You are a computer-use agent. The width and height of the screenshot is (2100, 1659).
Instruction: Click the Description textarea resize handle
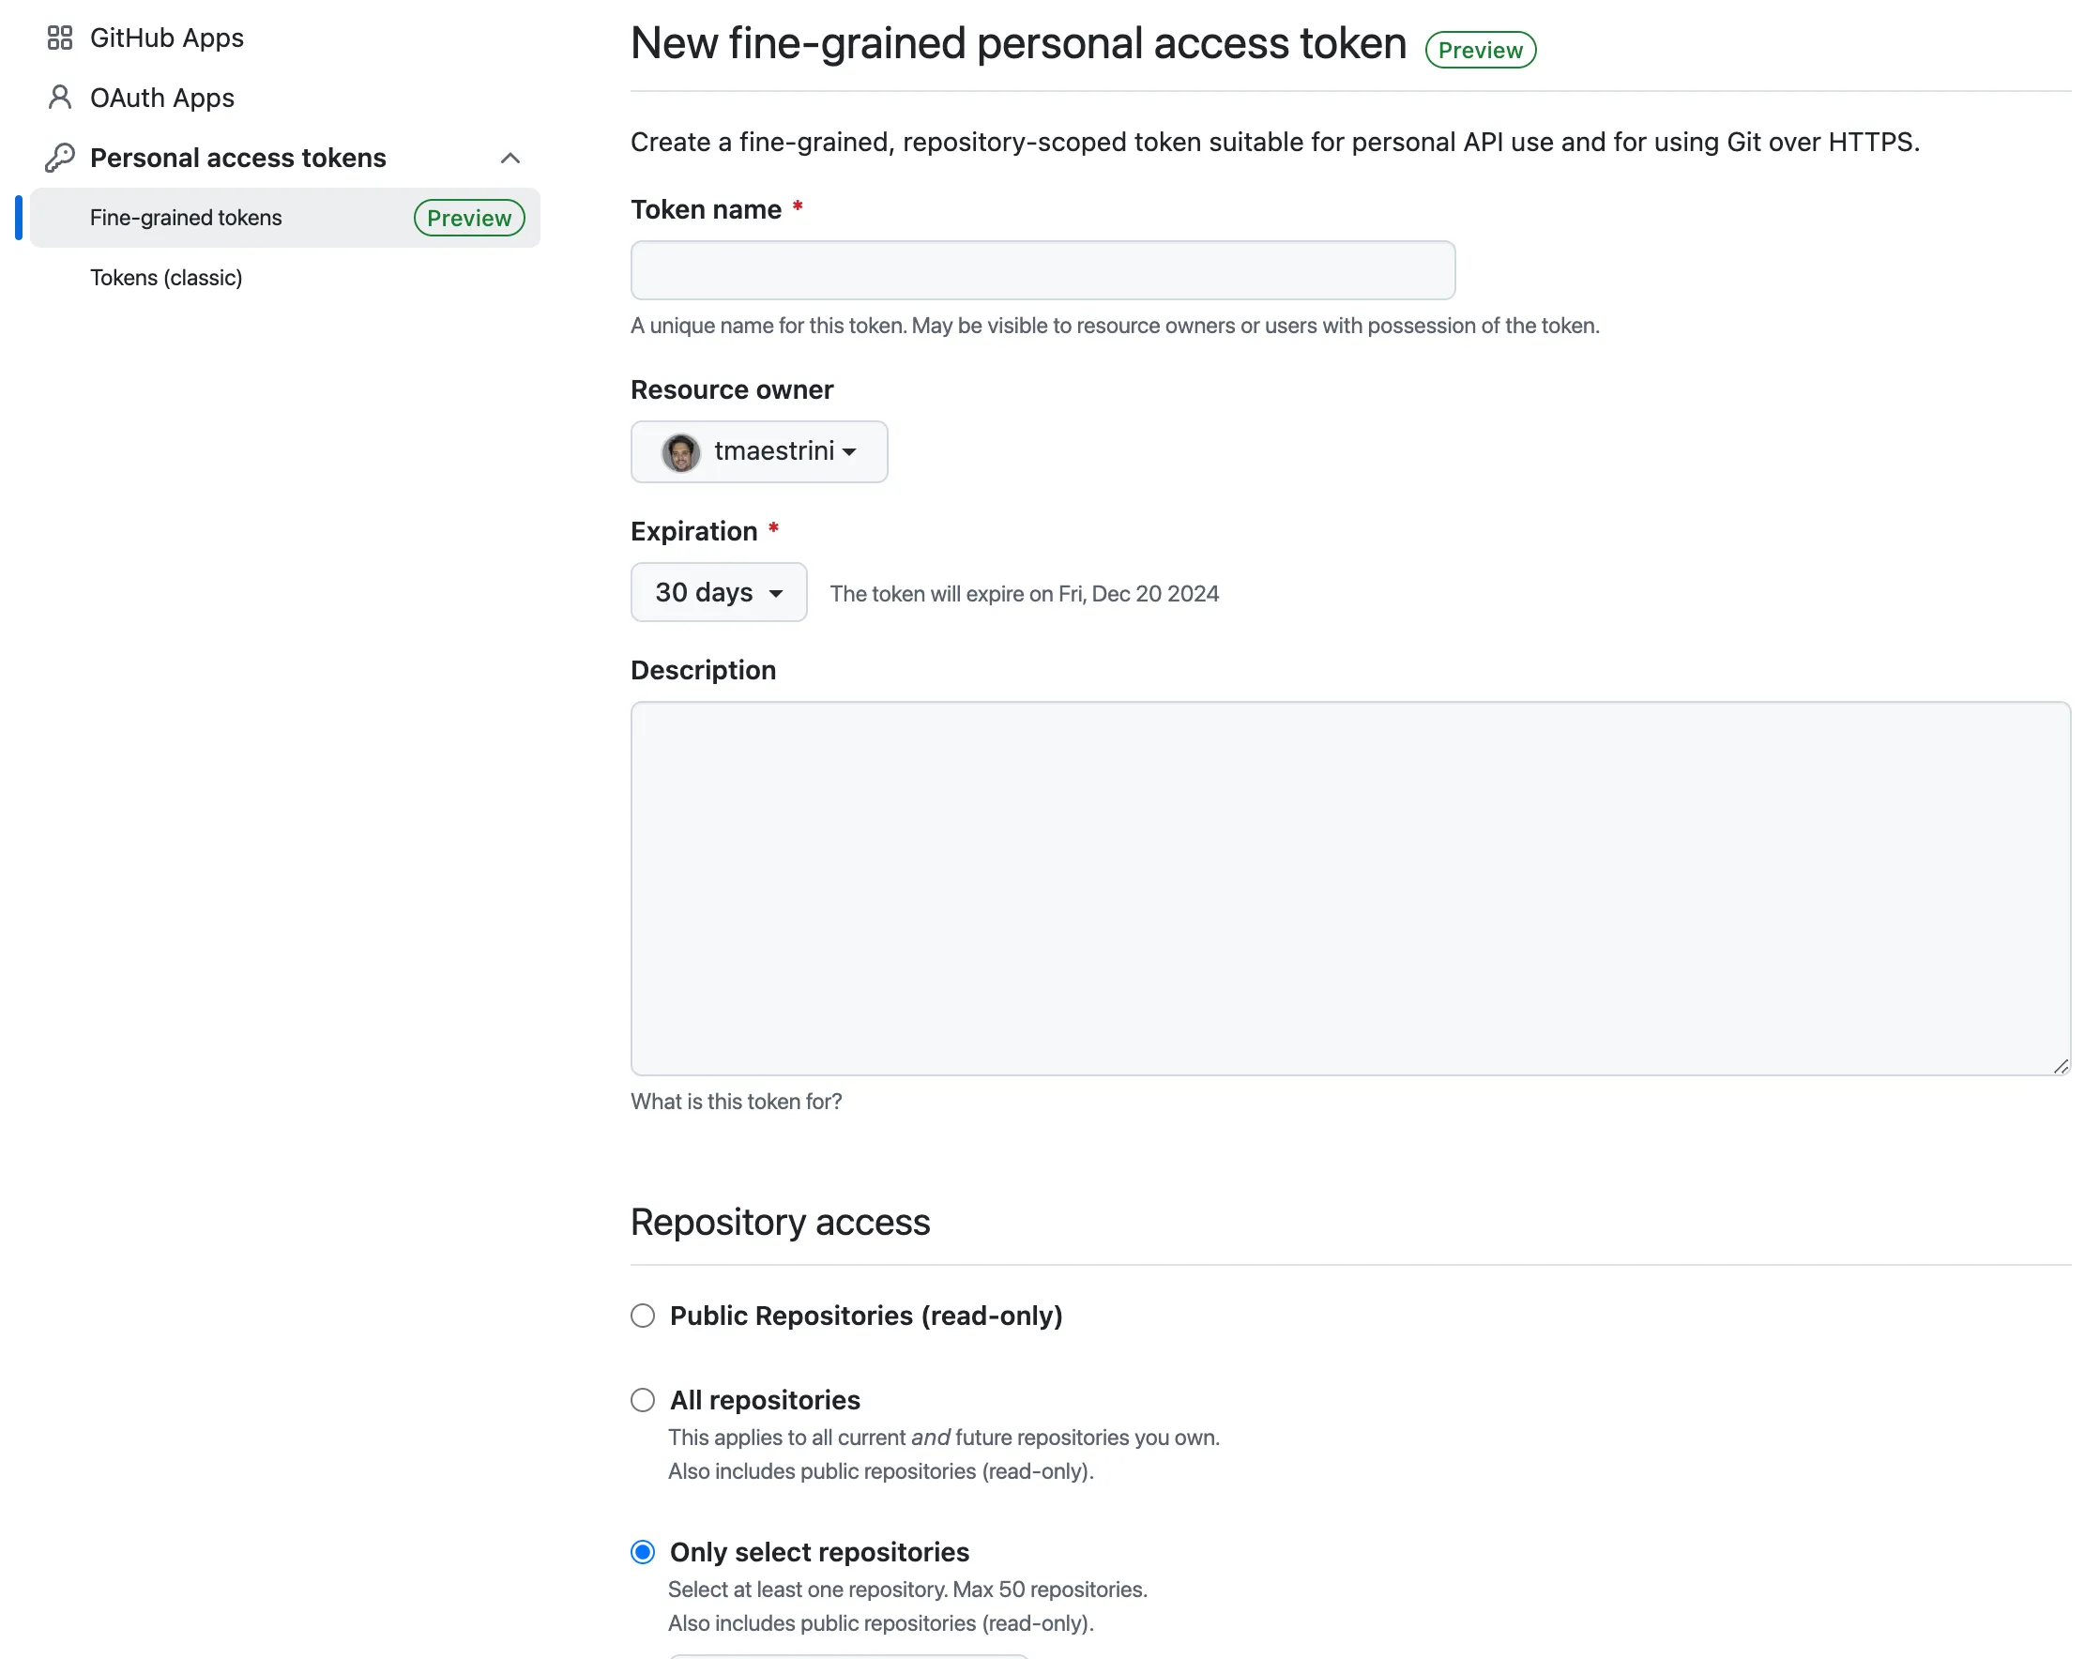(x=2063, y=1067)
